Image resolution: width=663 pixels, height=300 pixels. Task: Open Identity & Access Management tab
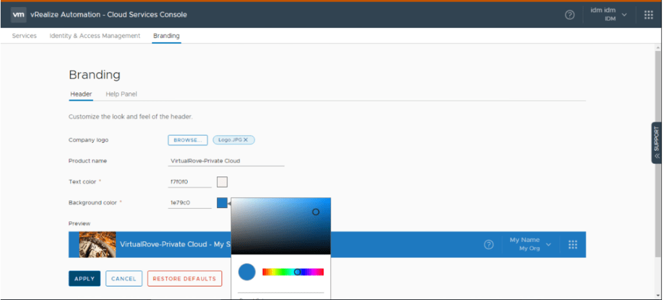95,36
